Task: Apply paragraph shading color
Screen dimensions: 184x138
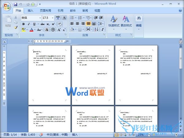Action: point(72,30)
